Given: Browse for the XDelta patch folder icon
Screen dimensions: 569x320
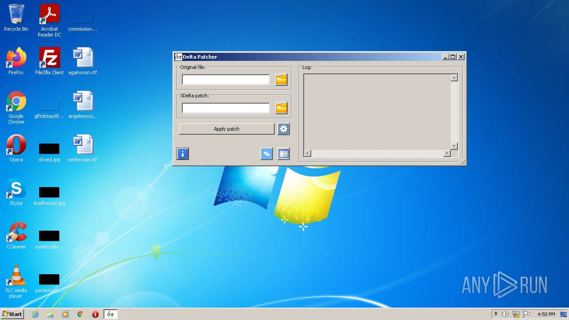Looking at the screenshot, I should tap(281, 108).
